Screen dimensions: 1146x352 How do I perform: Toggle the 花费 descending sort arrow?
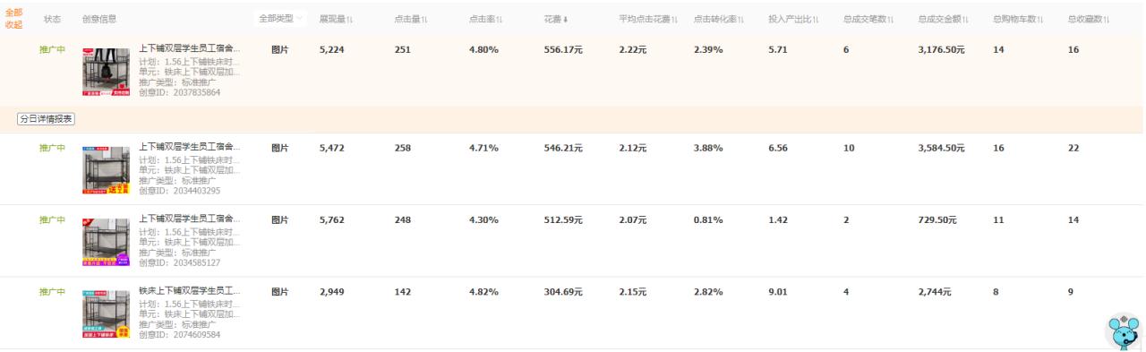tap(565, 20)
